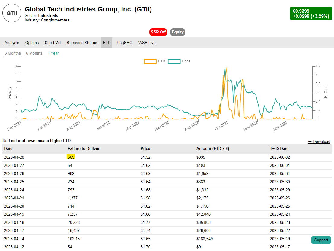Open the Analysis view
334x251 pixels.
coord(12,43)
